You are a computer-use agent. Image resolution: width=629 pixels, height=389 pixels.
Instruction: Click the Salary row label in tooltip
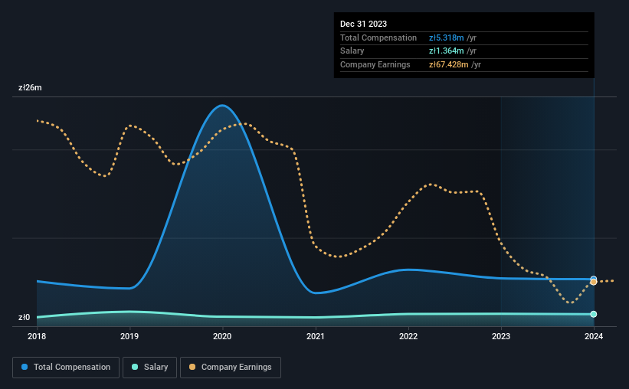pyautogui.click(x=352, y=51)
